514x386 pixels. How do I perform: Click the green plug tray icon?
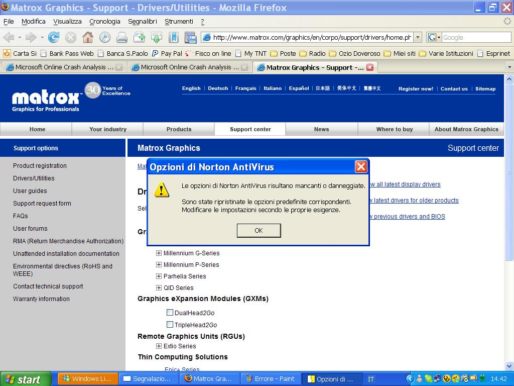click(x=482, y=379)
